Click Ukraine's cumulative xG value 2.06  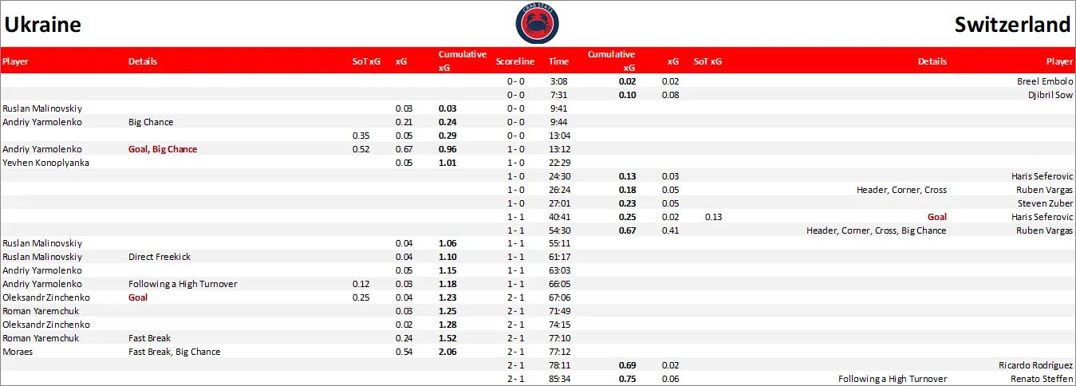[x=447, y=352]
